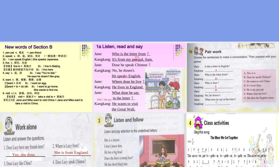Viewport: 279px width, 167px height.
Task: Click the instruction "Sing this song."
Action: pos(202,132)
